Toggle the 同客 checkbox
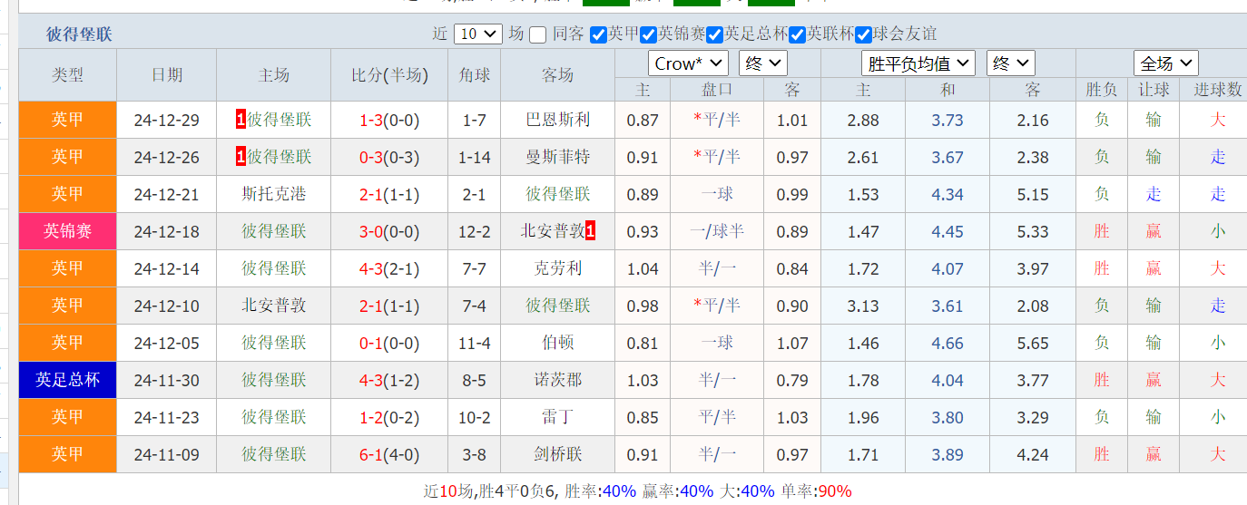1247x505 pixels. (x=538, y=34)
